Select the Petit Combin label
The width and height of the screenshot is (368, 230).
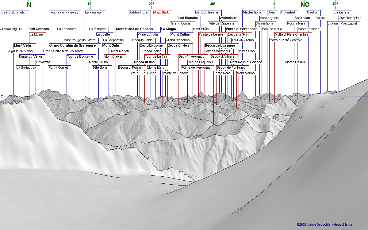[x=38, y=29]
